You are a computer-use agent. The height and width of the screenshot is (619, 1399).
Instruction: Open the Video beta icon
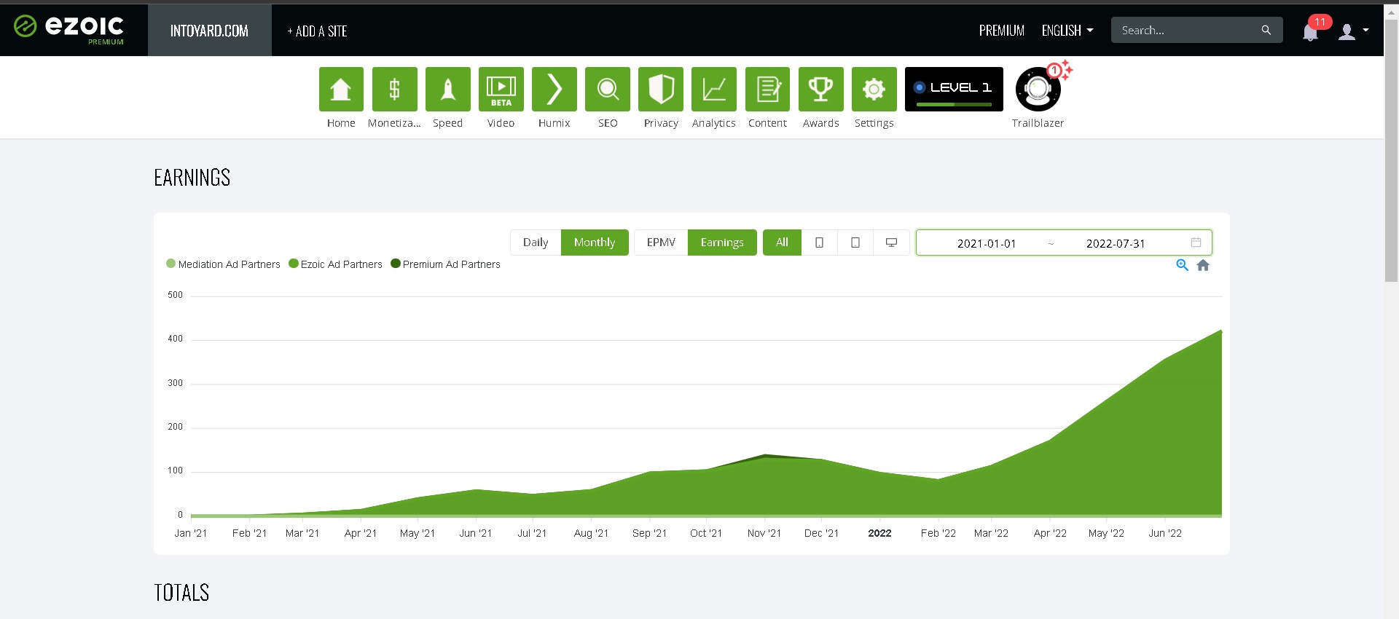pyautogui.click(x=501, y=90)
